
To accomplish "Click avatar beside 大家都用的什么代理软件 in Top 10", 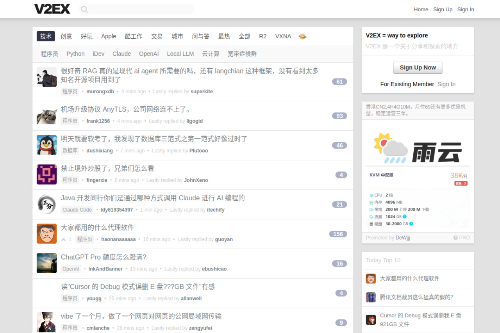I will click(371, 278).
